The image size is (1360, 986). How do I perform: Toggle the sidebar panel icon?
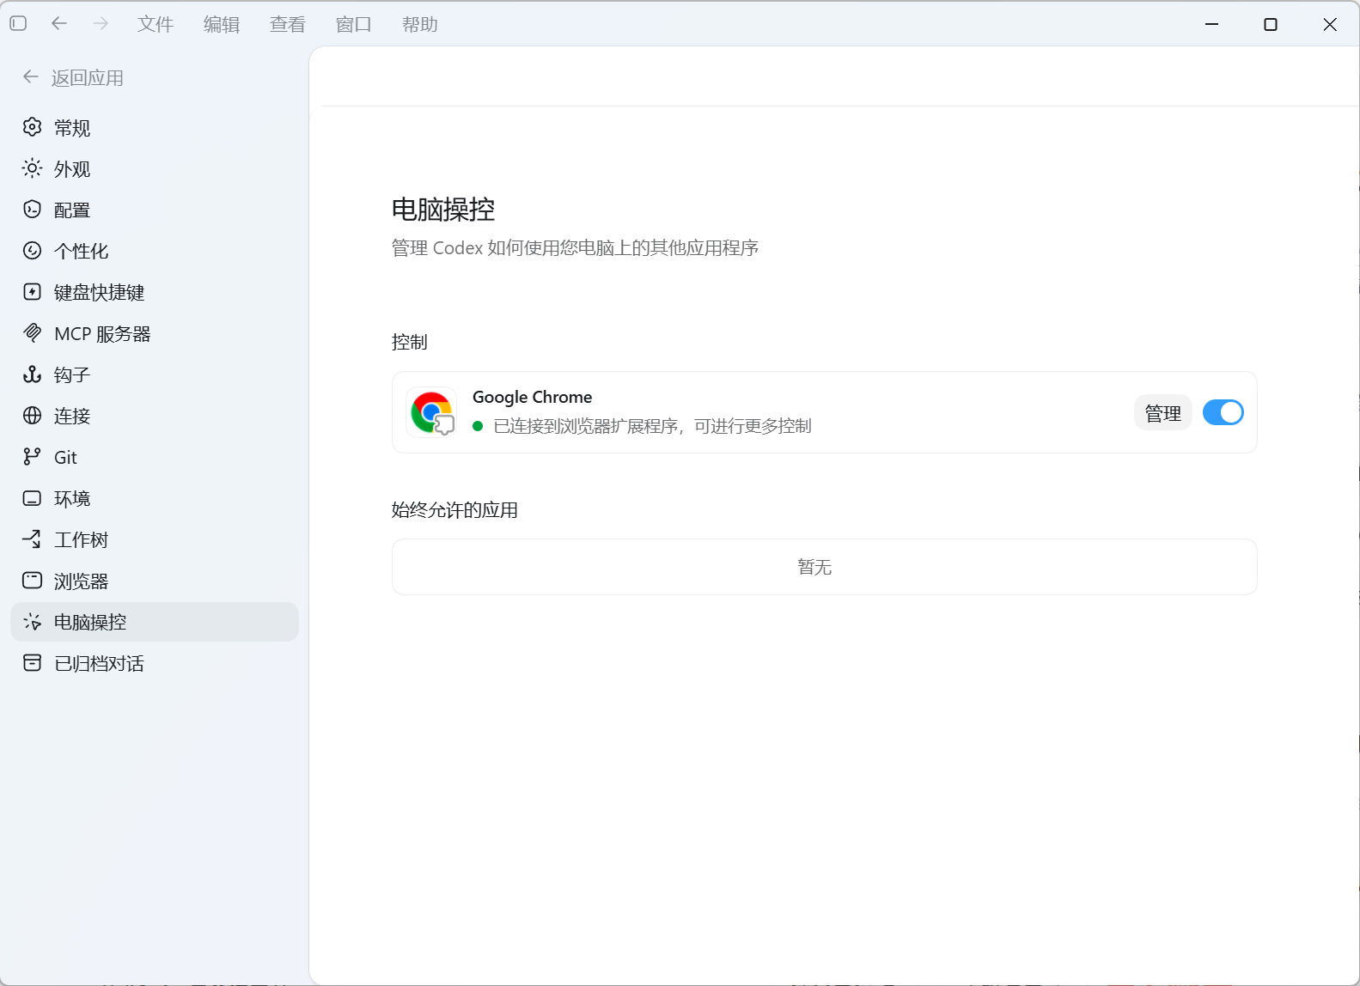pyautogui.click(x=18, y=24)
